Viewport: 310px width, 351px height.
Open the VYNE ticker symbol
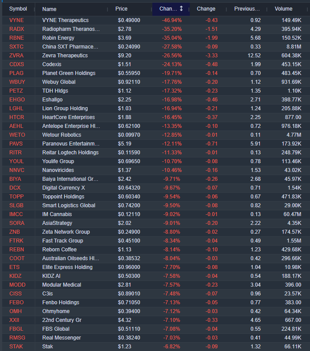[17, 20]
